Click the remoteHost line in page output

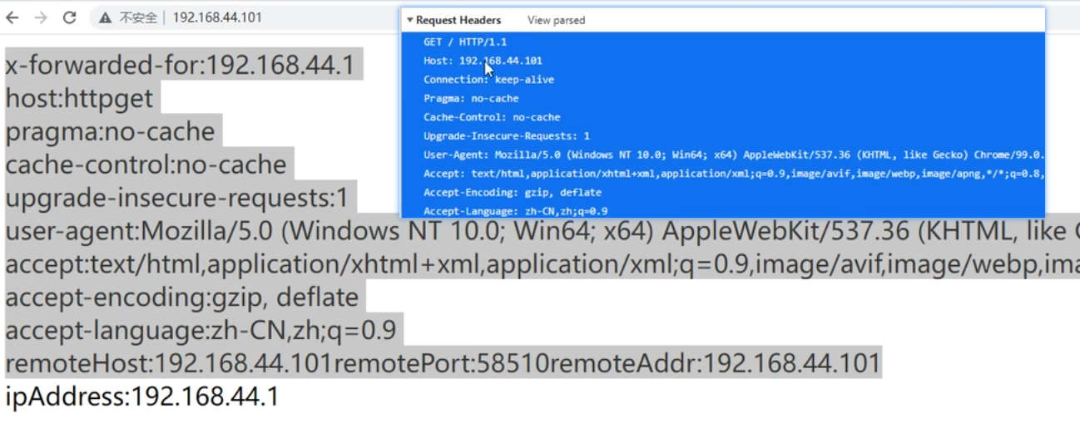(441, 364)
